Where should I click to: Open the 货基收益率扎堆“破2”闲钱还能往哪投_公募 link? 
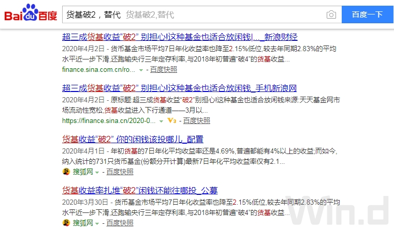140,190
